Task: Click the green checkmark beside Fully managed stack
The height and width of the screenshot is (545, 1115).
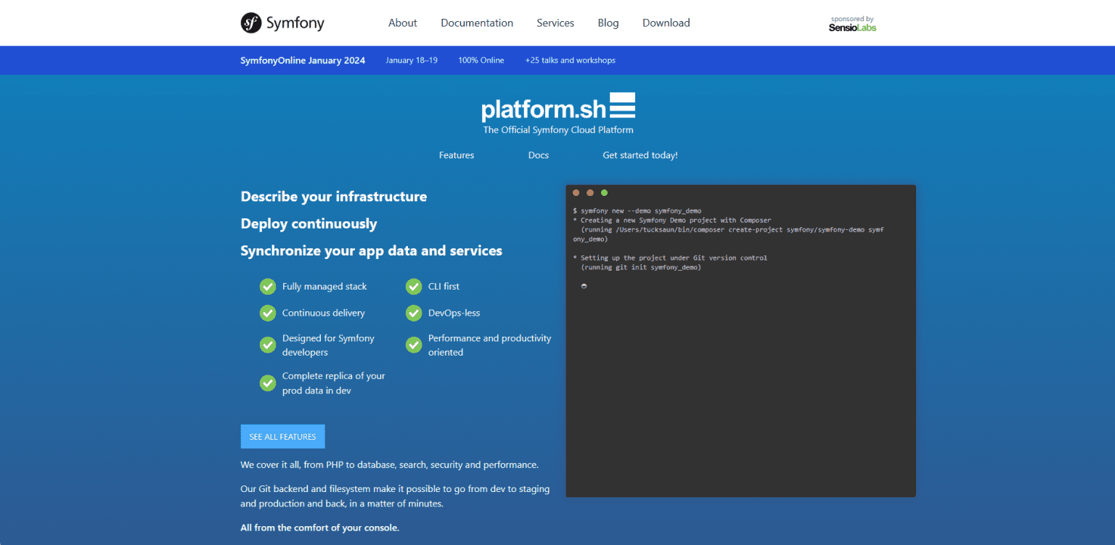Action: pos(267,286)
